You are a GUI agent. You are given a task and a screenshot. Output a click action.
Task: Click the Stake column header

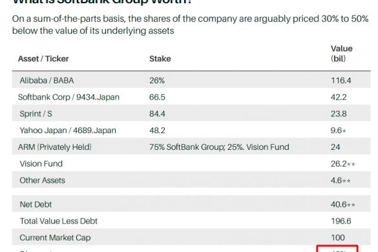pos(160,59)
